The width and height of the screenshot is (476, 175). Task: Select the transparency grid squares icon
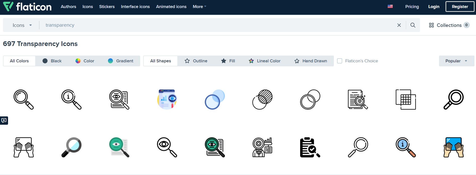click(406, 100)
